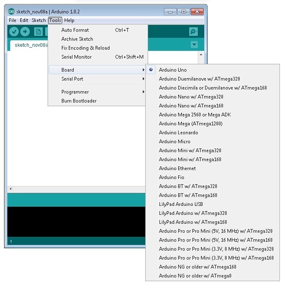Select Arduino Nano w/ ATmega328 board
Viewport: 284px width, 284px height.
tap(213, 97)
